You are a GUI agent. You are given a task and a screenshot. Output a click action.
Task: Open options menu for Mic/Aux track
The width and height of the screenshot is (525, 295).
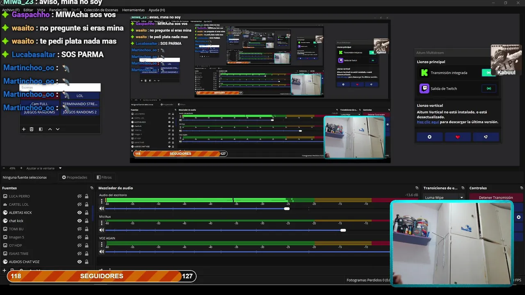102,223
